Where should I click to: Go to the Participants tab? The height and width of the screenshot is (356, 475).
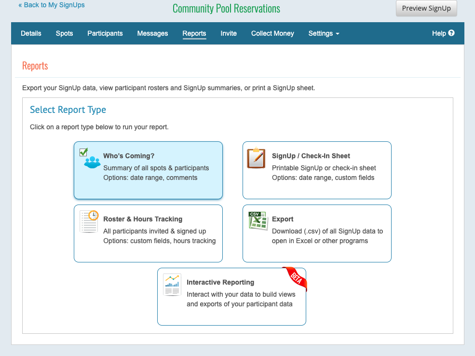105,33
